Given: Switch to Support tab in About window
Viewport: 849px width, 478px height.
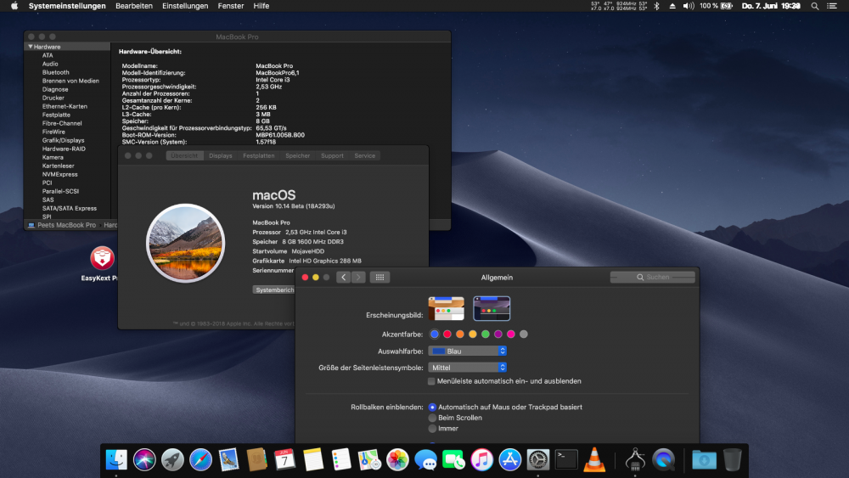Looking at the screenshot, I should click(332, 156).
